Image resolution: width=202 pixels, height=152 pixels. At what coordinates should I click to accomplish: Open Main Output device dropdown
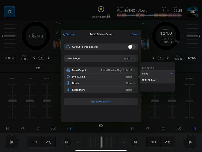(101, 70)
